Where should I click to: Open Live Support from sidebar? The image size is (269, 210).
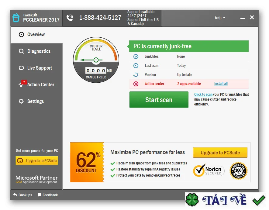click(x=37, y=68)
